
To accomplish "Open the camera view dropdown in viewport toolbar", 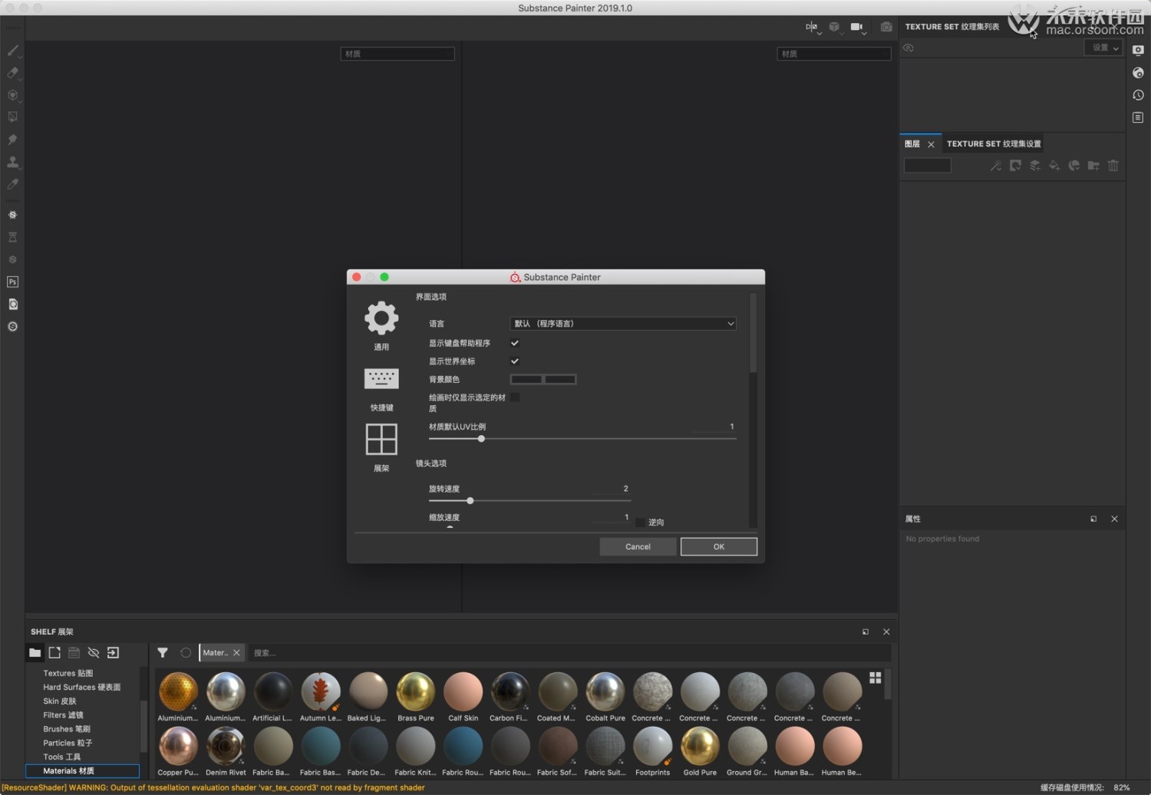I will [858, 27].
